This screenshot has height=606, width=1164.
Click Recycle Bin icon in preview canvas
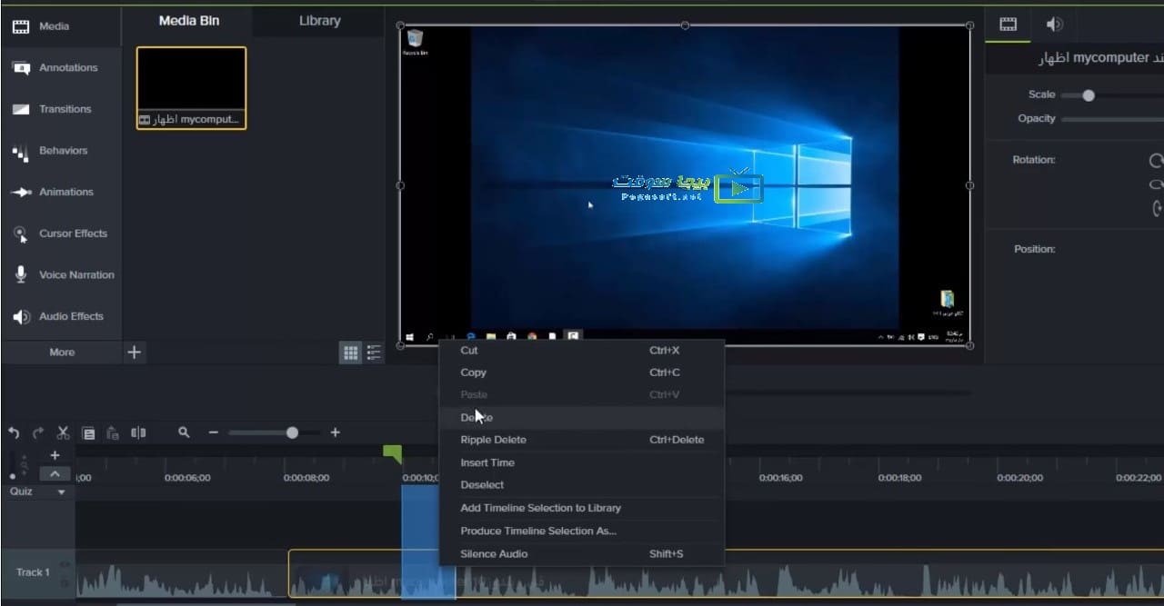[416, 43]
